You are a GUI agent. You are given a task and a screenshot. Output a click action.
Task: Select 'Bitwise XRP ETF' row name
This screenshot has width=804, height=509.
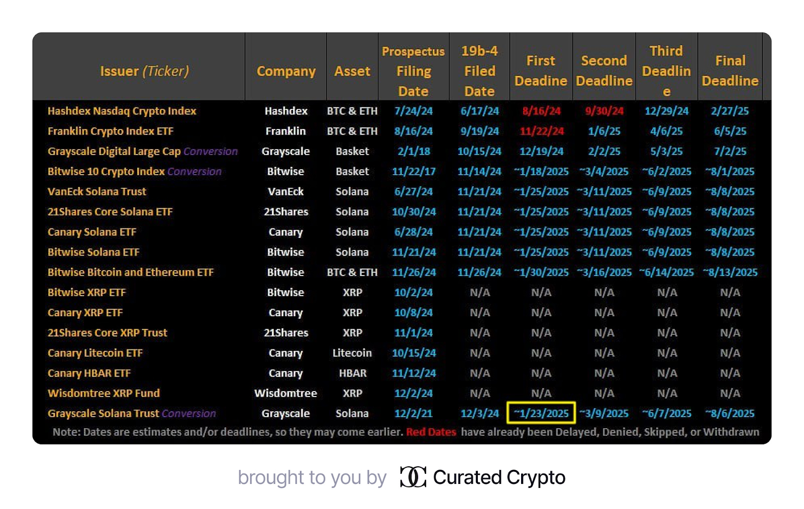tap(86, 292)
